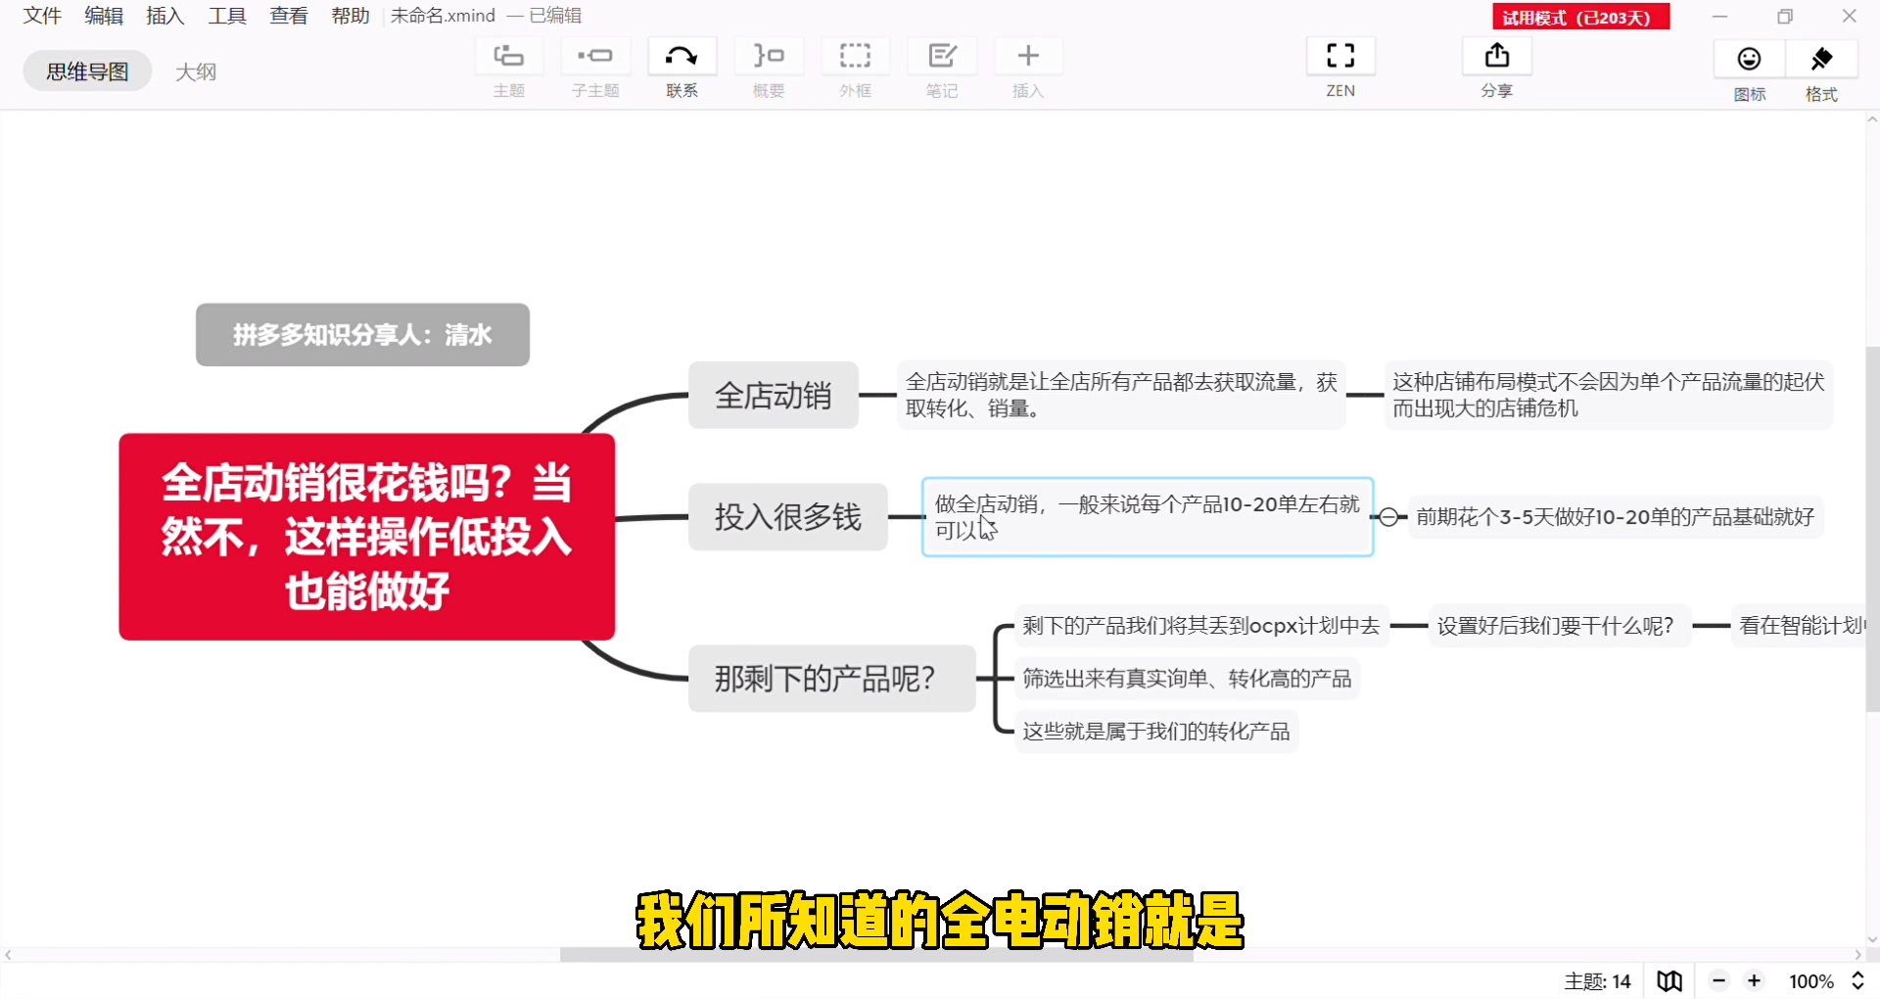Open the 帮助 menu
Screen dimensions: 1880x999
[351, 16]
